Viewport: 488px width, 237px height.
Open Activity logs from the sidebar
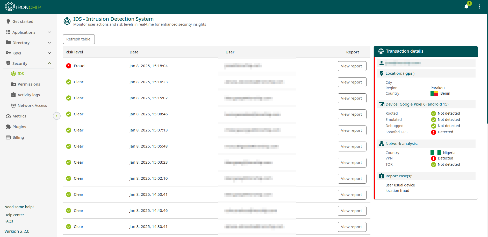click(13, 95)
